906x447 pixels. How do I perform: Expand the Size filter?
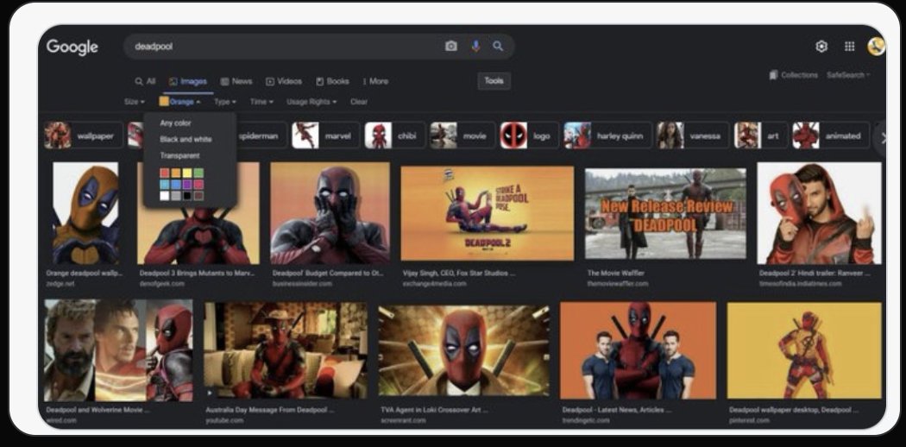[134, 102]
